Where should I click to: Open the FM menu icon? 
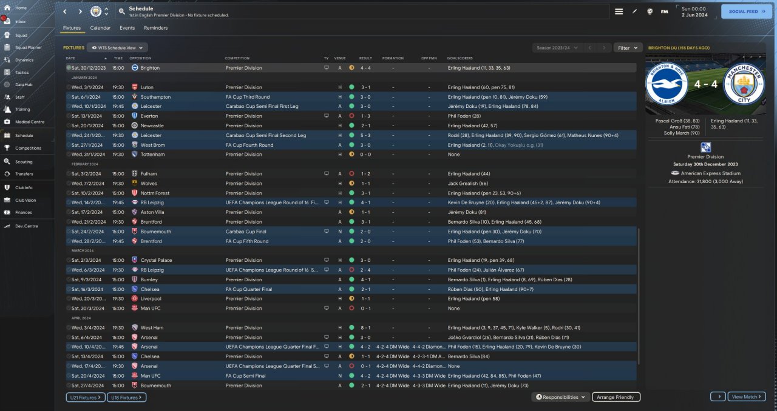click(x=664, y=12)
